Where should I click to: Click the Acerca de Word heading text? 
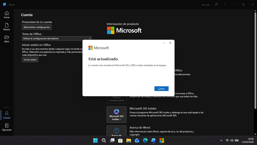tap(140, 128)
